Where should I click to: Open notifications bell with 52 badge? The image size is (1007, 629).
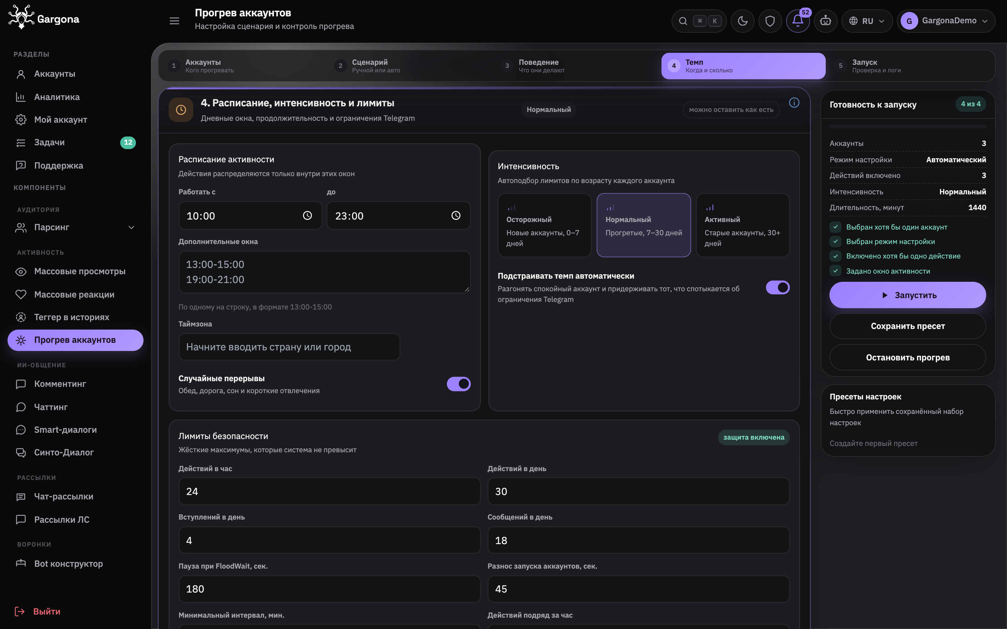click(798, 21)
